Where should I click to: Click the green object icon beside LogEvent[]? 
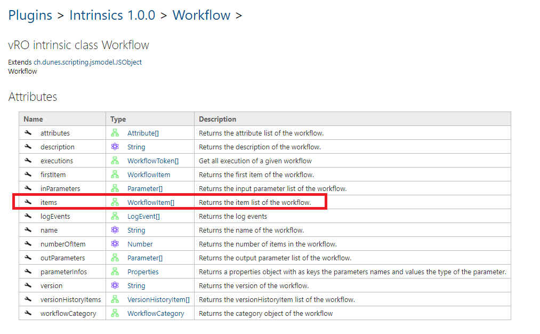(x=115, y=216)
